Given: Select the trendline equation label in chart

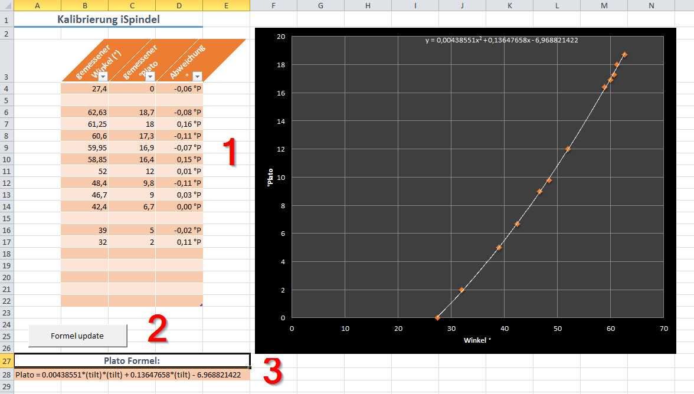Looking at the screenshot, I should [x=502, y=40].
